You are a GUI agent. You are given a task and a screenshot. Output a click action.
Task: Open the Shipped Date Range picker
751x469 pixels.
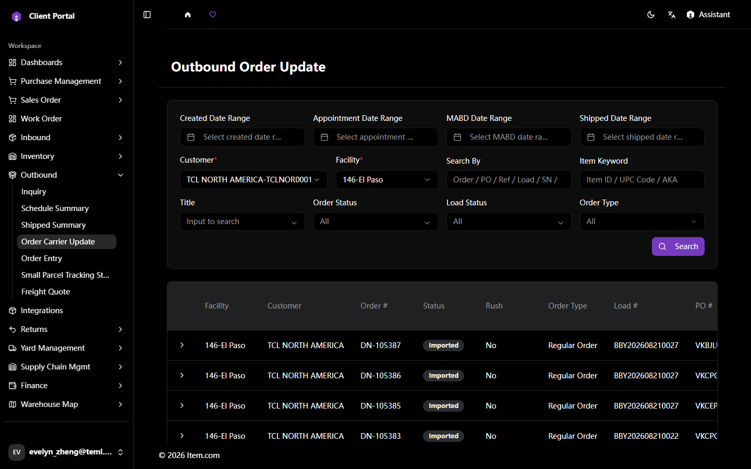642,137
